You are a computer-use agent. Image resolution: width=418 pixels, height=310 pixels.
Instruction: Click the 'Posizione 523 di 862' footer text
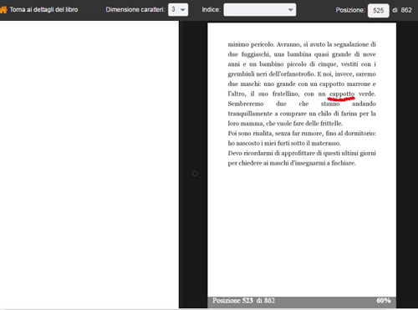[x=243, y=301]
